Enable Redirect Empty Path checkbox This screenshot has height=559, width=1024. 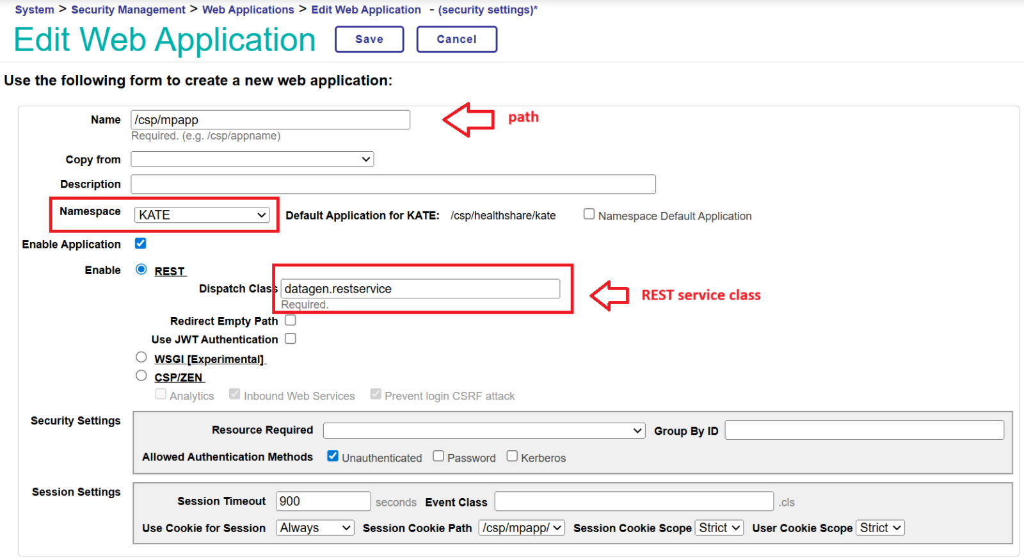point(291,320)
